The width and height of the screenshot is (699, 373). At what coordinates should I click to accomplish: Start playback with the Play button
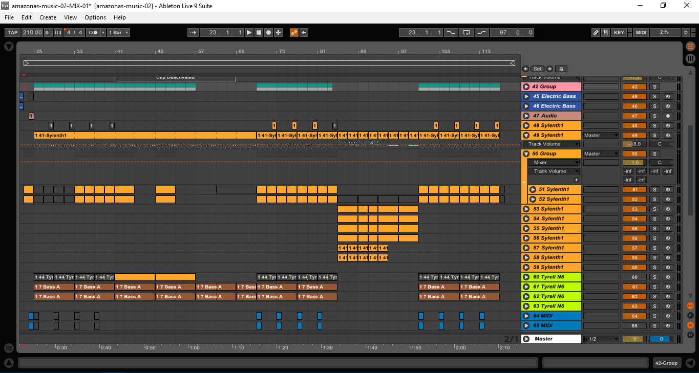point(249,32)
